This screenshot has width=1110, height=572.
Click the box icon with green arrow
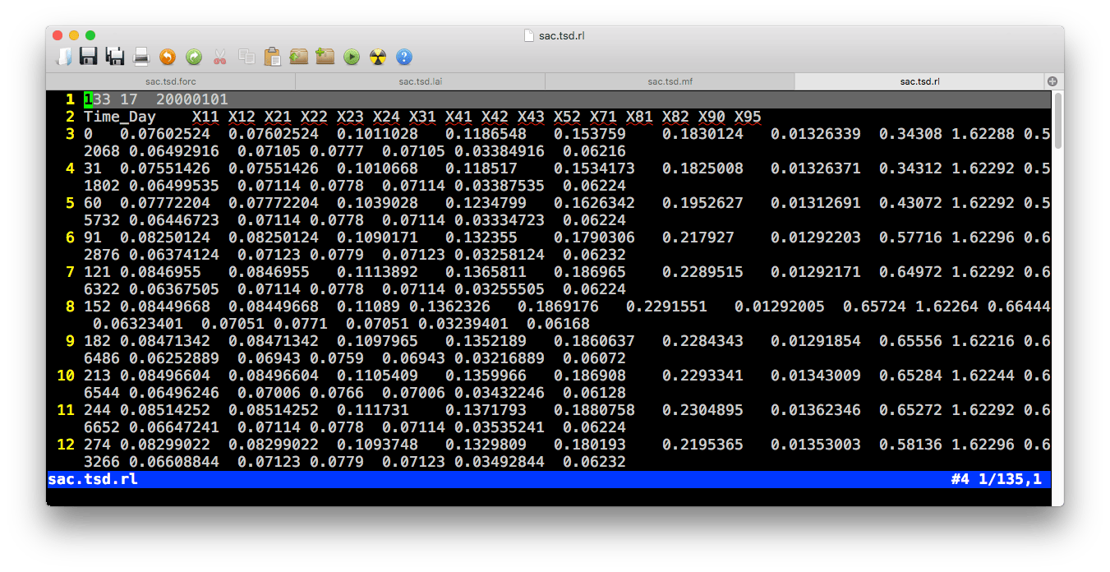coord(299,57)
